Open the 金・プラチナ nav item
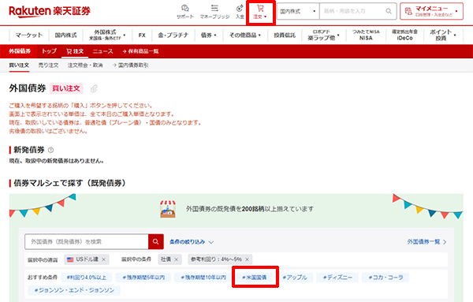This screenshot has height=302, width=473. tap(173, 35)
